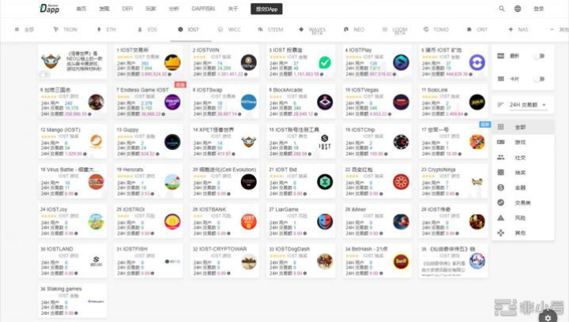The image size is (569, 322).
Task: Click the IOSTLAND app logo
Action: point(96,260)
